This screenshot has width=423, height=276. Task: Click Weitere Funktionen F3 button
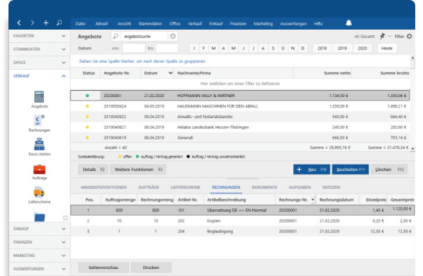click(x=138, y=170)
